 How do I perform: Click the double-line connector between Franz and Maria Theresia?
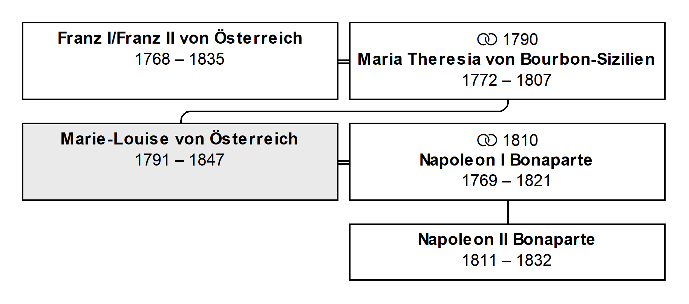344,61
